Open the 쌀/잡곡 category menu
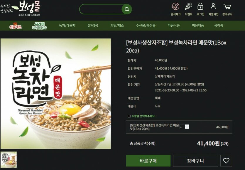This screenshot has height=170, width=245. click(93, 26)
